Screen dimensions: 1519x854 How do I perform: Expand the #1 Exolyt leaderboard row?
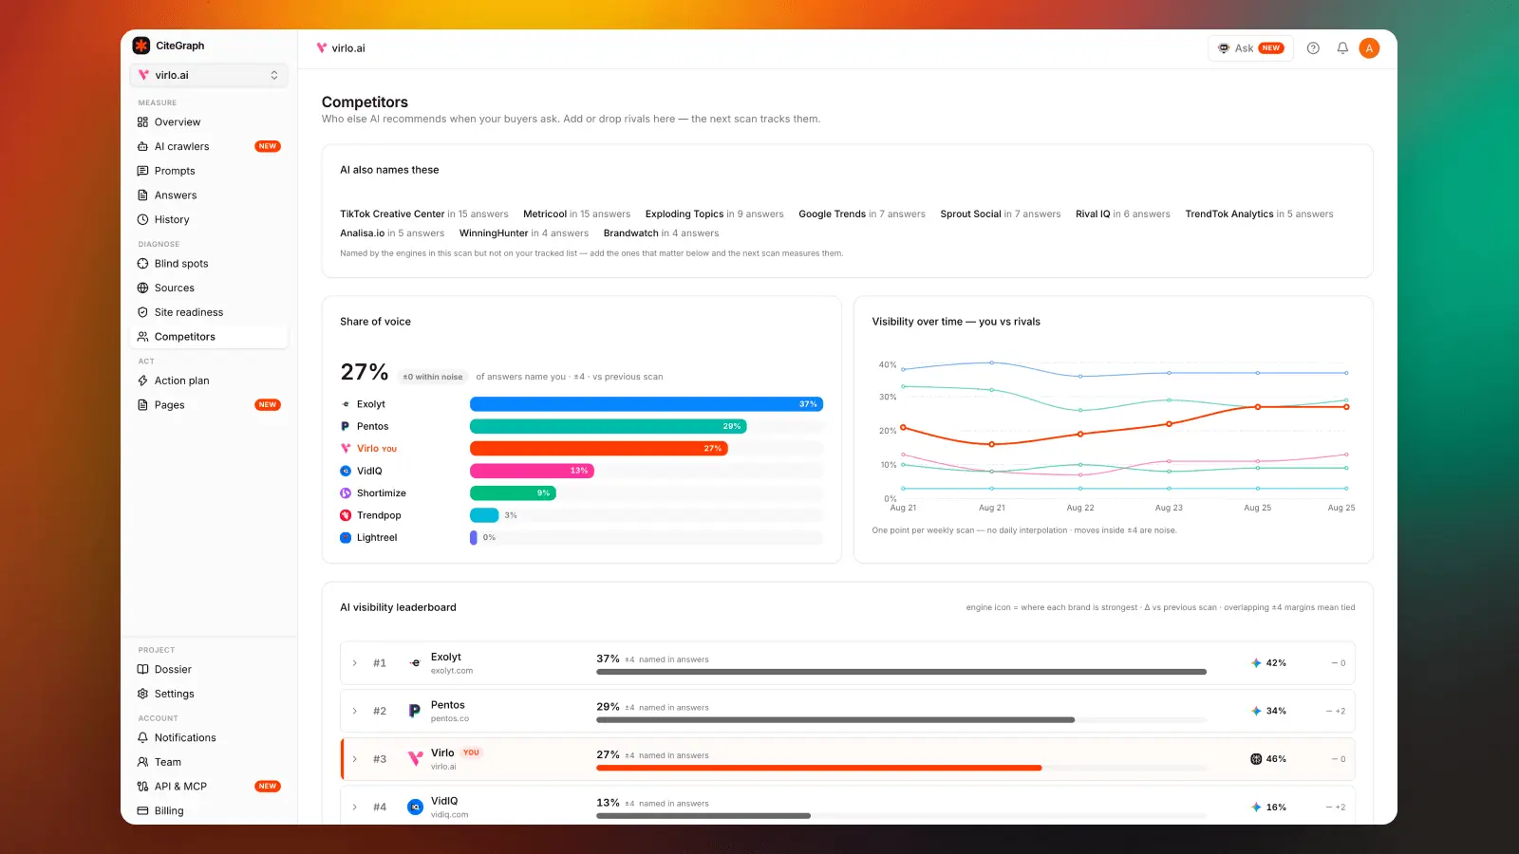pos(355,663)
